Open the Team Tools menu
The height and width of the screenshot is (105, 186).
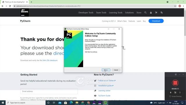point(101,13)
